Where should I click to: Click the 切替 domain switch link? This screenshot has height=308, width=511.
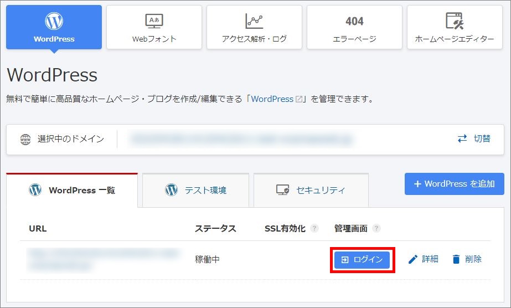pos(474,139)
